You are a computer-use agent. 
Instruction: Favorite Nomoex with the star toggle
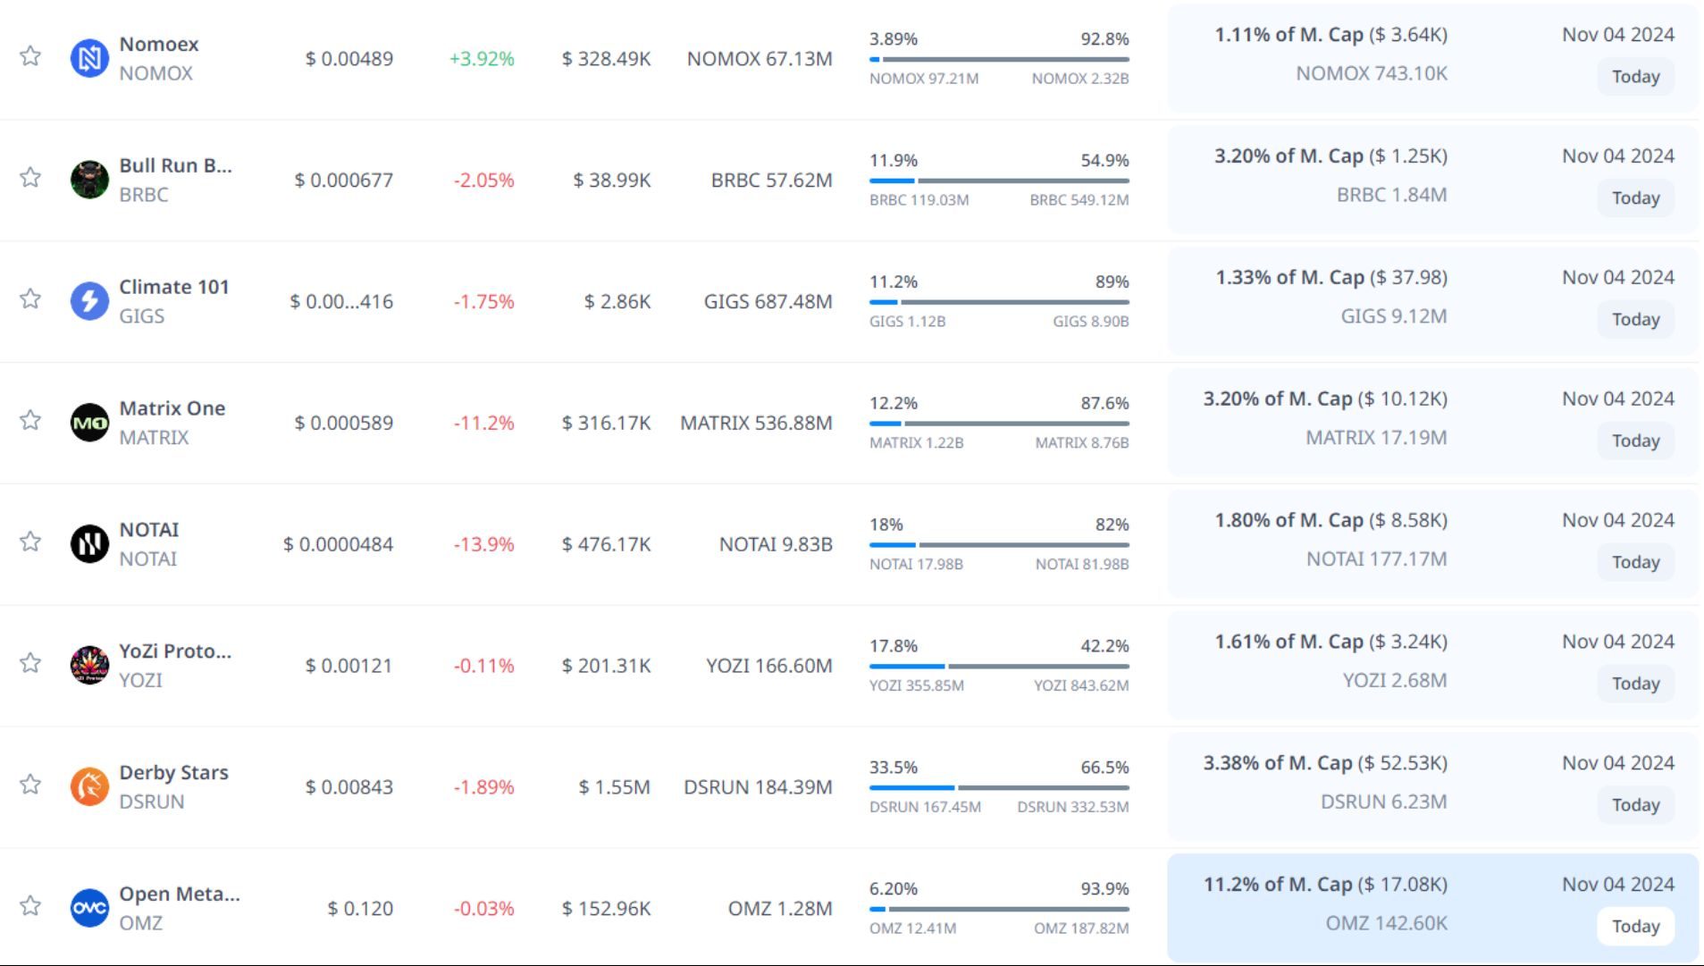(x=30, y=56)
